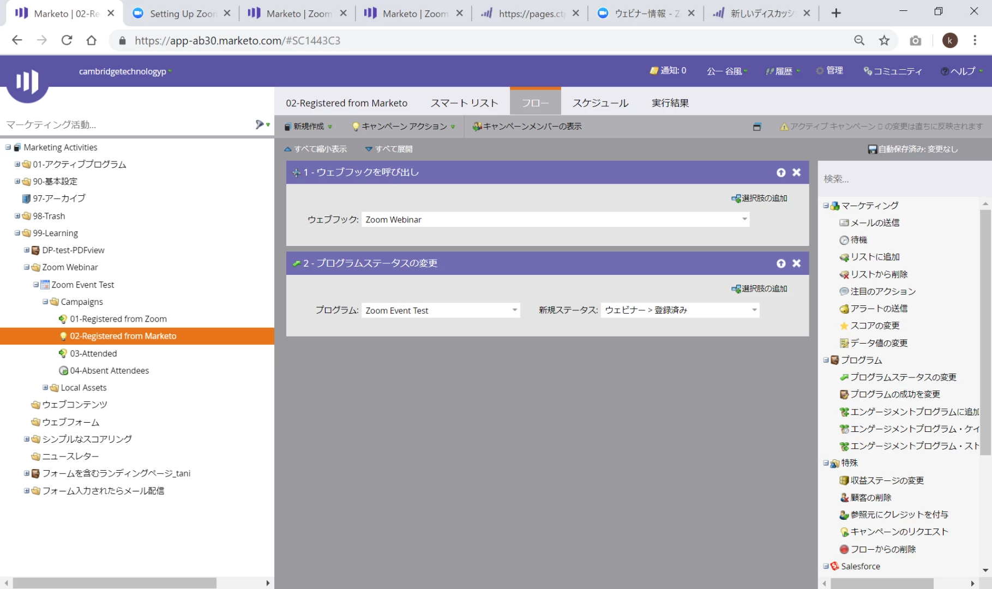Click the camera extension icon

click(x=915, y=40)
